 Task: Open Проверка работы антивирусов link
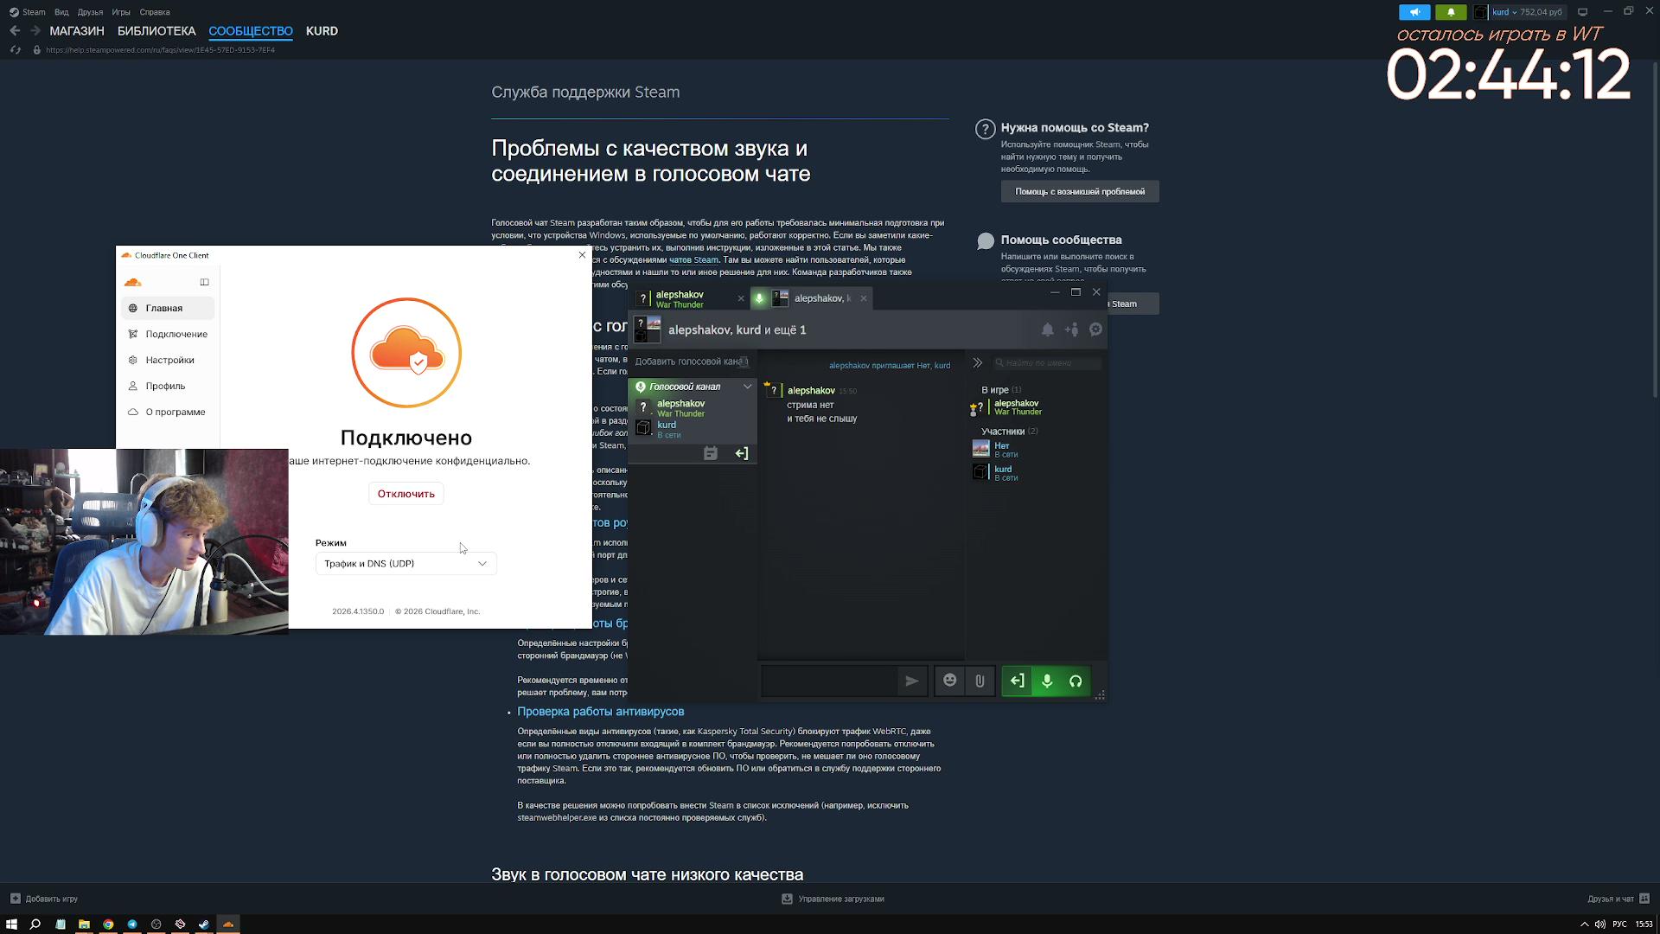click(x=601, y=712)
